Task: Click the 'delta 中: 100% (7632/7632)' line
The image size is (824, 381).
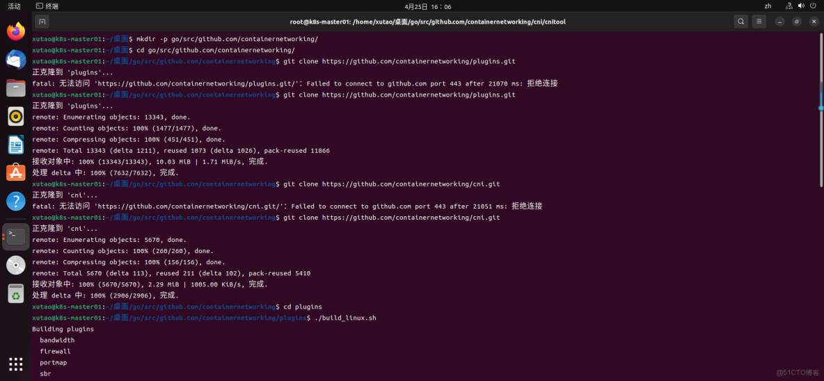Action: click(106, 172)
